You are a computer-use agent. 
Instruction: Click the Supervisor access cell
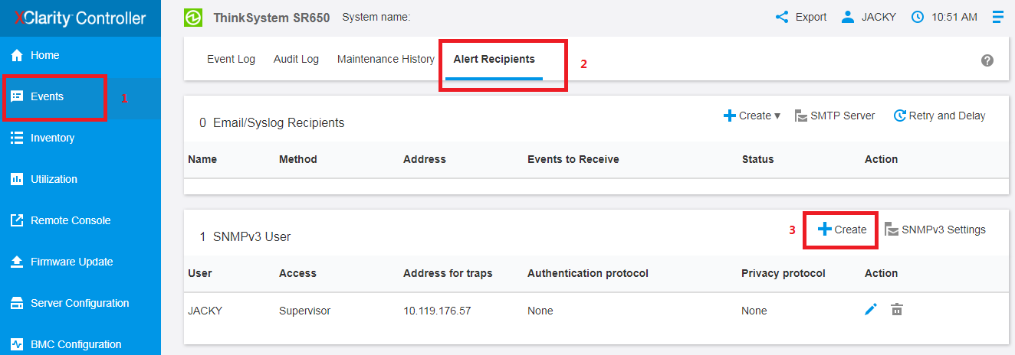point(304,311)
